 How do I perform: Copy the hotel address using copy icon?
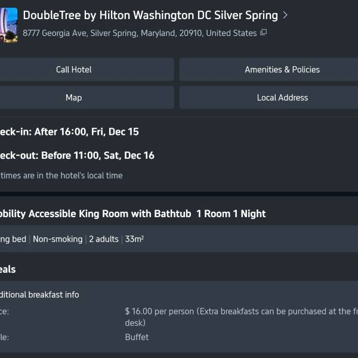tap(264, 33)
